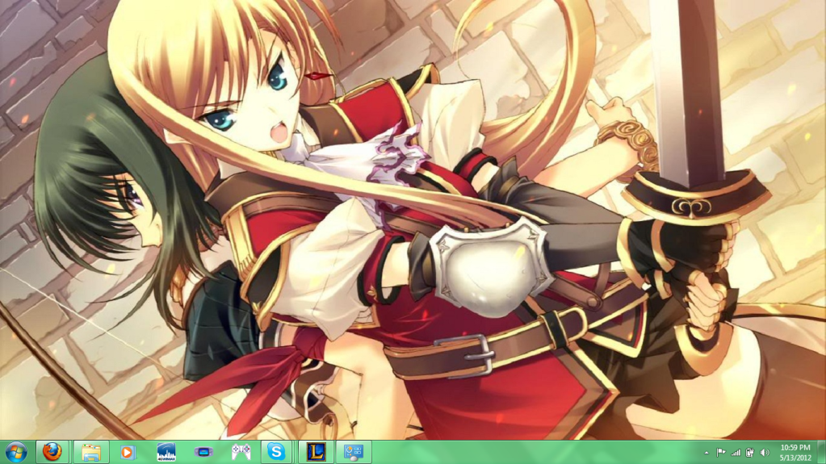Launch Firefox from the taskbar
This screenshot has height=464, width=826.
tap(53, 451)
